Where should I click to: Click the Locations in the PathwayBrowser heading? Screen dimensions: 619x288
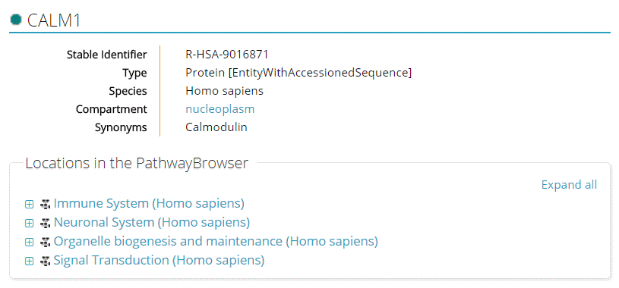(x=137, y=163)
